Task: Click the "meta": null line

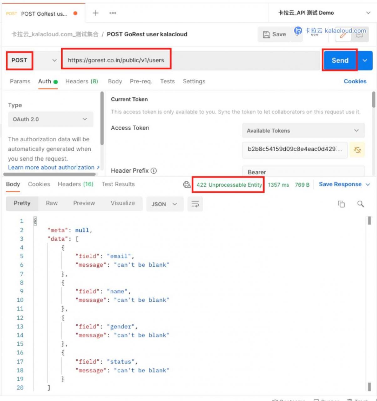Action: click(x=70, y=230)
